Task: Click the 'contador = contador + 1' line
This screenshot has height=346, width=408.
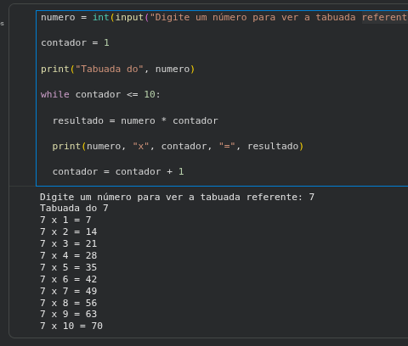Action: (x=118, y=171)
